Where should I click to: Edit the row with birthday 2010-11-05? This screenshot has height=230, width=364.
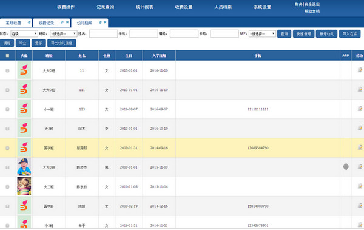point(360,186)
